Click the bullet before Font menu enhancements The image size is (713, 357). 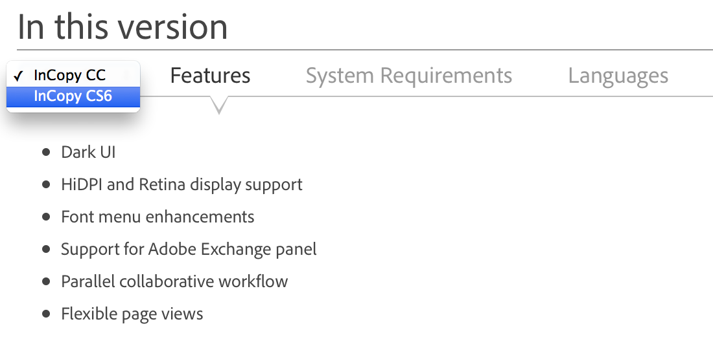tap(45, 217)
